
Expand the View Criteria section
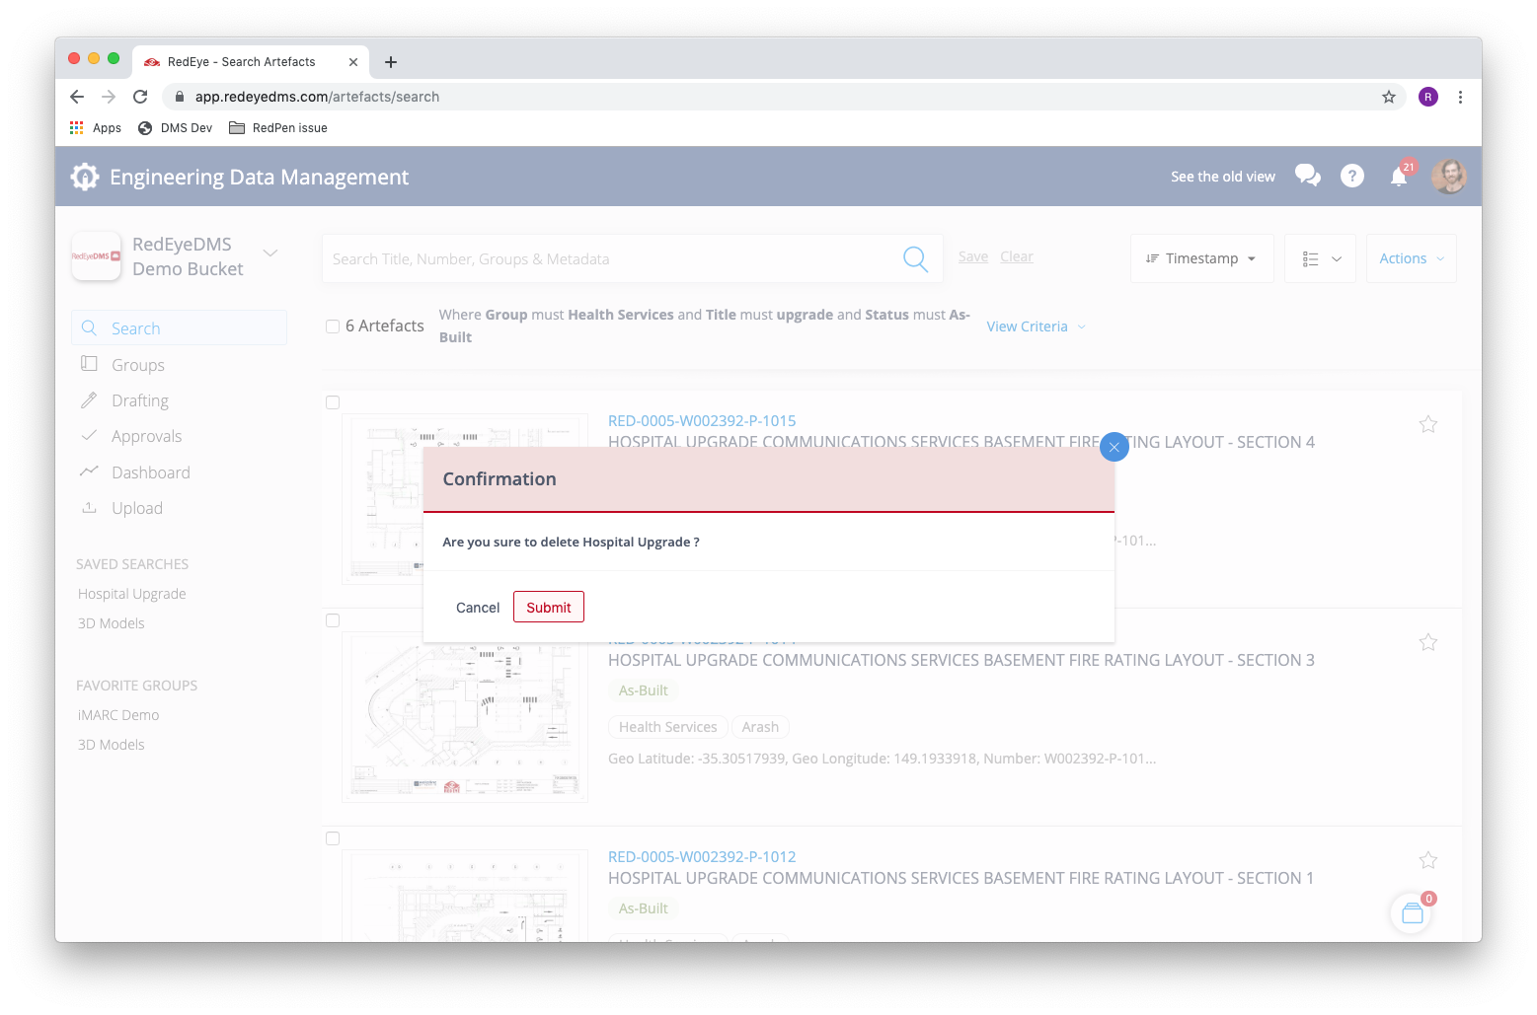click(x=1036, y=326)
